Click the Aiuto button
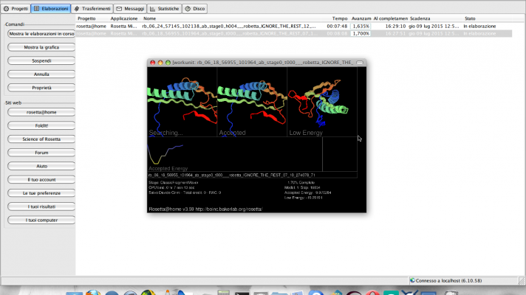Image resolution: width=526 pixels, height=295 pixels. [x=41, y=166]
